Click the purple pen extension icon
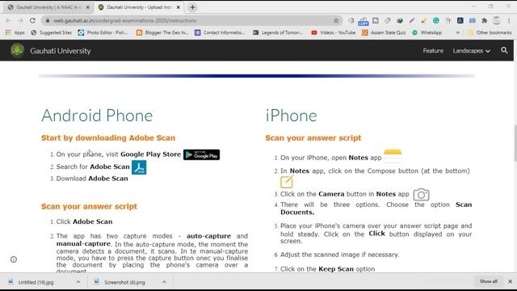 (411, 20)
